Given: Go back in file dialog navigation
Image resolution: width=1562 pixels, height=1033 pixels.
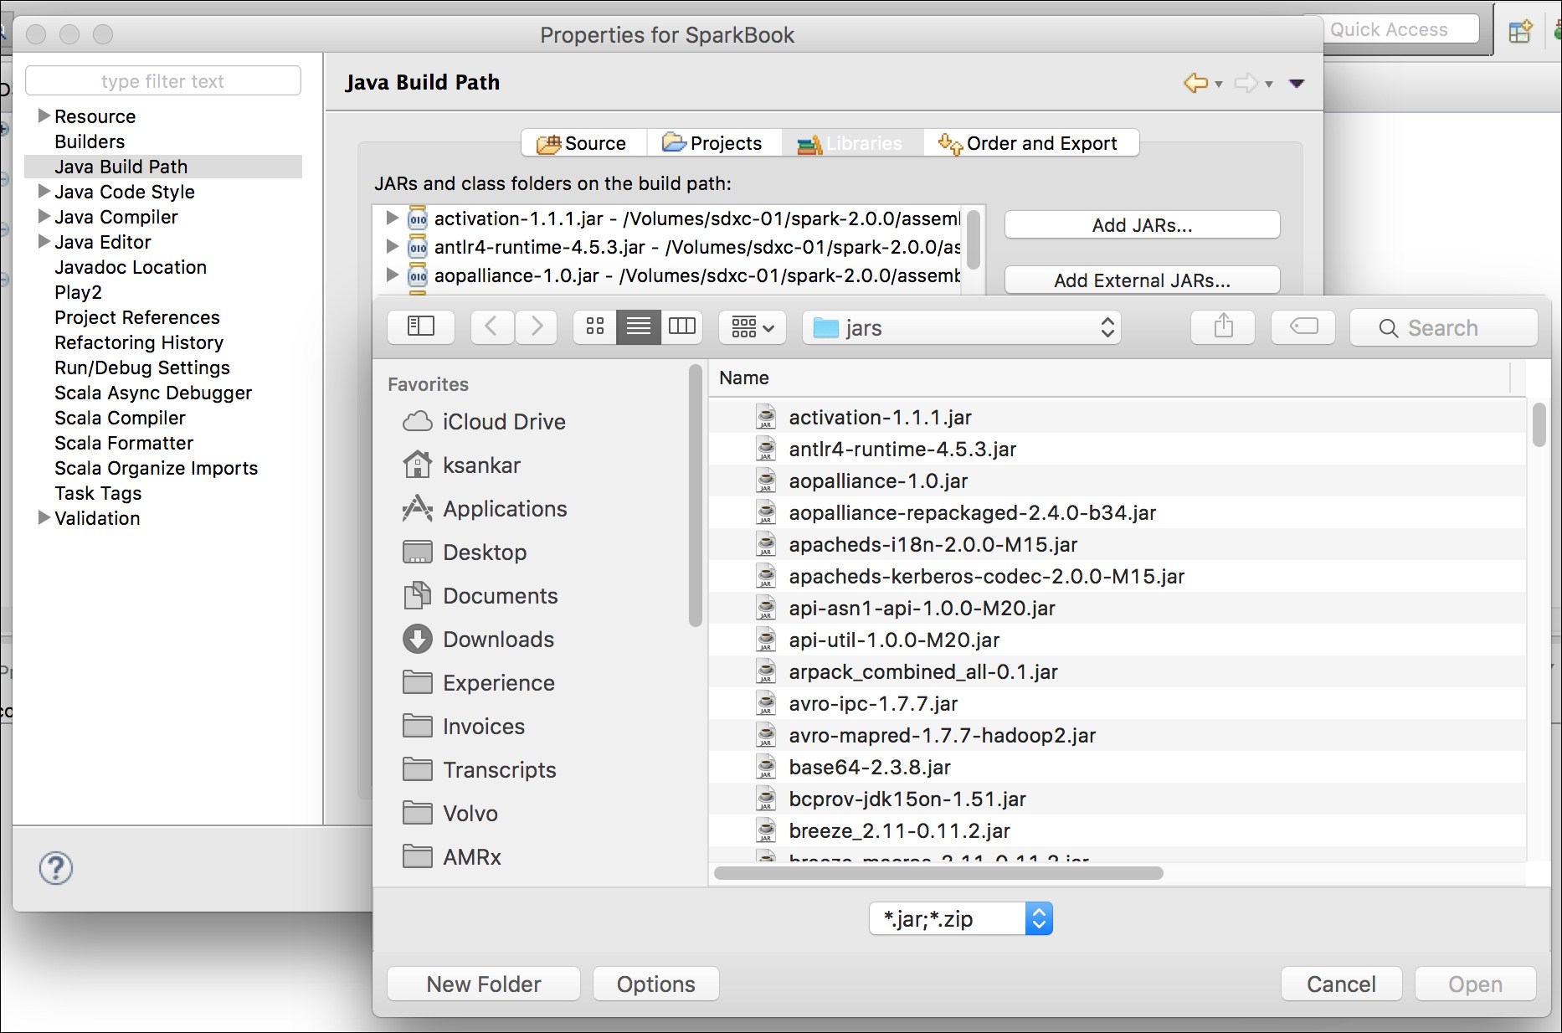Looking at the screenshot, I should (x=492, y=326).
